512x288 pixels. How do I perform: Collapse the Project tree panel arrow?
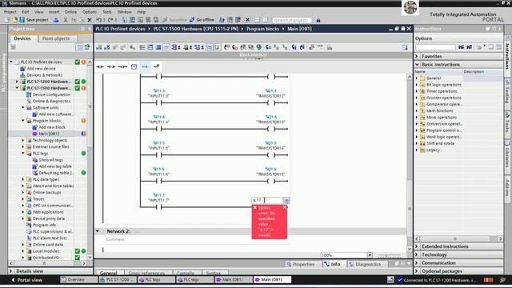coord(90,29)
